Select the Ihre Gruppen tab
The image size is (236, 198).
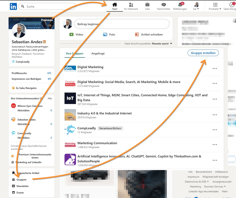tap(74, 54)
